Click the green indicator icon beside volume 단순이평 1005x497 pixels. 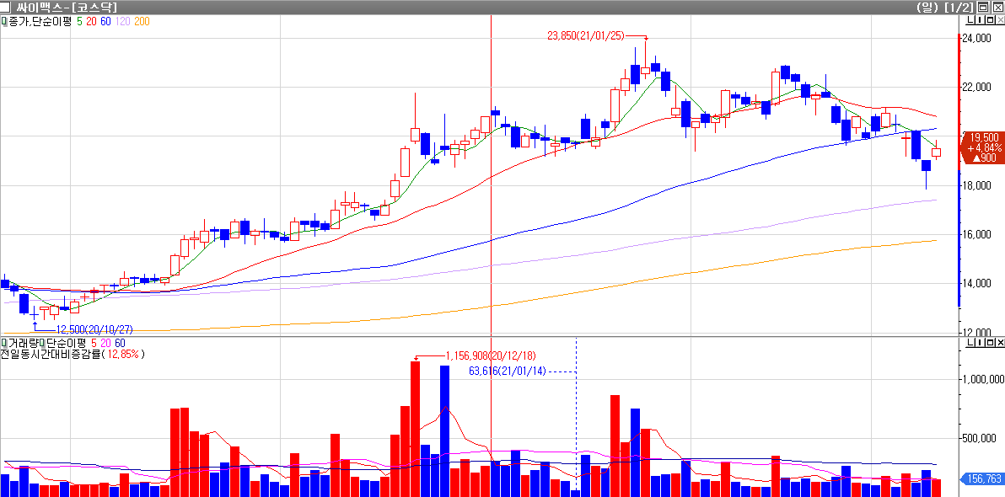(x=41, y=343)
